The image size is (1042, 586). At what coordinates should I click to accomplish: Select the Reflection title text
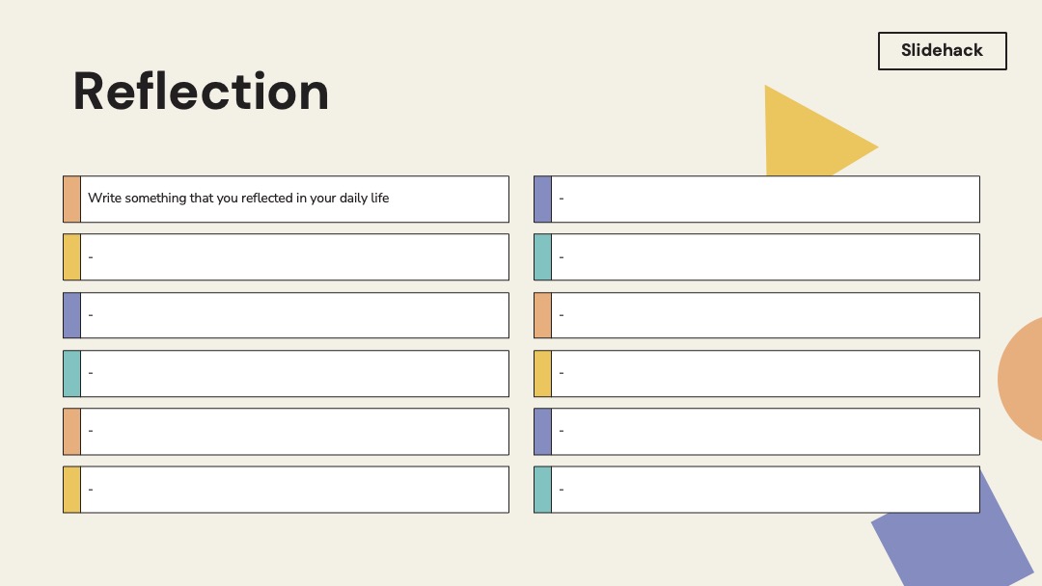tap(201, 92)
